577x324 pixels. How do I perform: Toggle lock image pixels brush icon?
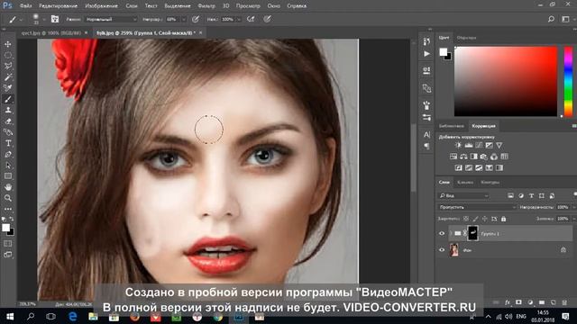tap(475, 219)
